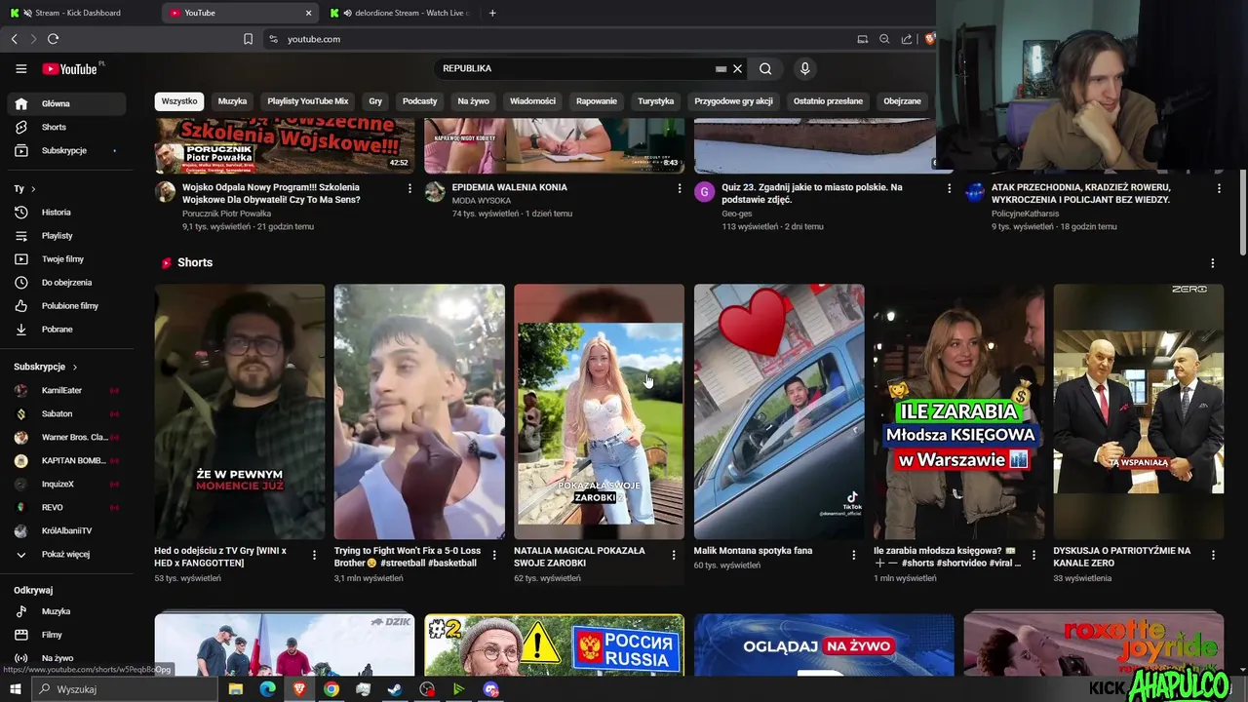Clear the search box with the X
This screenshot has width=1248, height=702.
738,68
